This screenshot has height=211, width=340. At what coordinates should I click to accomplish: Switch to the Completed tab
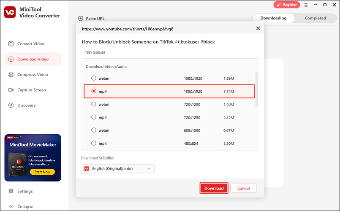point(315,18)
